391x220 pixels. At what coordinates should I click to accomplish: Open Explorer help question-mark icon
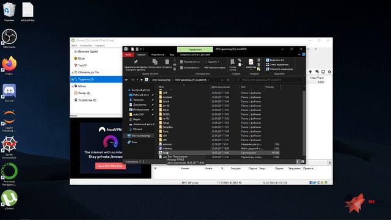[304, 54]
